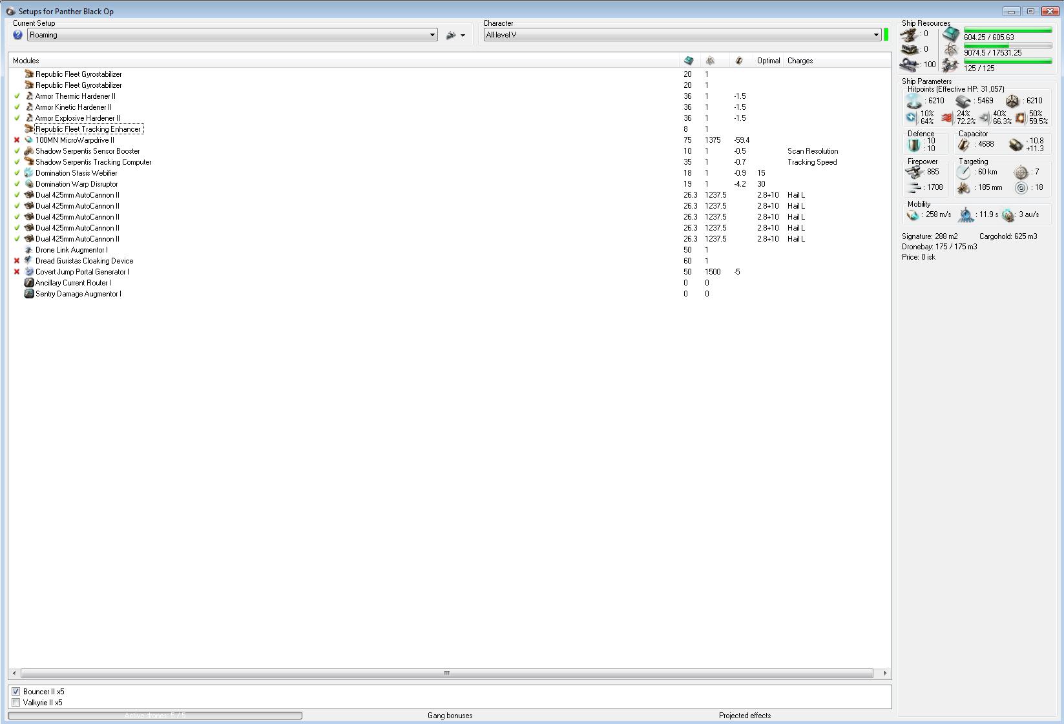Toggle the Armor Explosive Hardener II active checkmark
Image resolution: width=1064 pixels, height=724 pixels.
point(17,118)
